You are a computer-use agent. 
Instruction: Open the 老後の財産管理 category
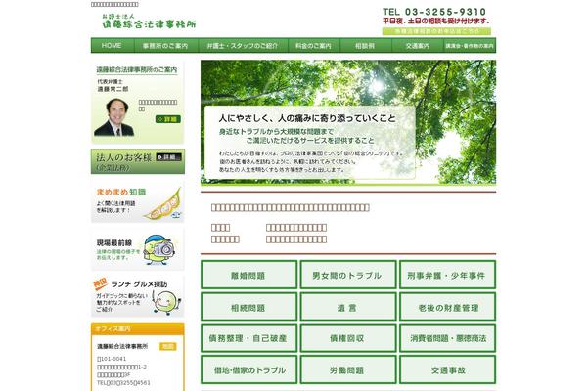click(x=447, y=307)
